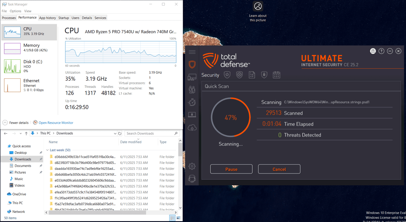Collapse the Last week (50) group
This screenshot has width=406, height=222.
[x=48, y=150]
